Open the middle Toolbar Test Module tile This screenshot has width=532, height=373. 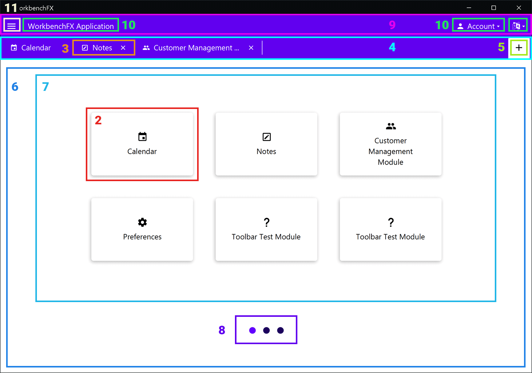(266, 229)
